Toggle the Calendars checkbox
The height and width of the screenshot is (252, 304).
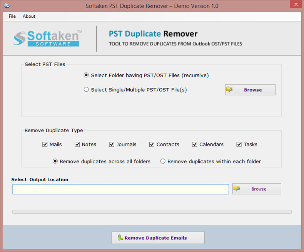coord(195,144)
